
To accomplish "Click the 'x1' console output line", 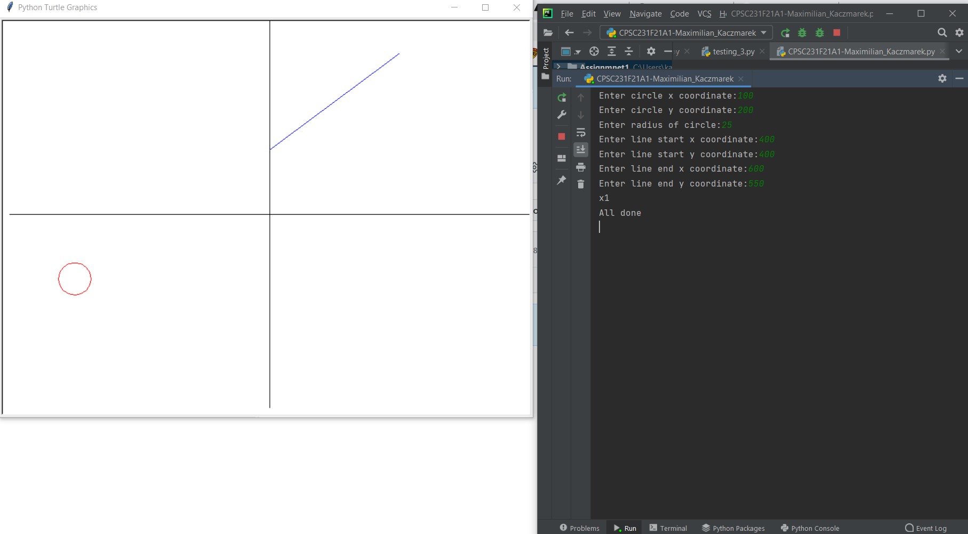I will coord(604,198).
